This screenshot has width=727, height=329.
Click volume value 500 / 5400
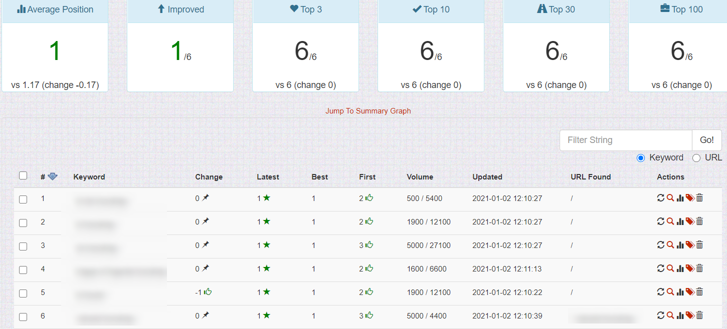pos(425,198)
